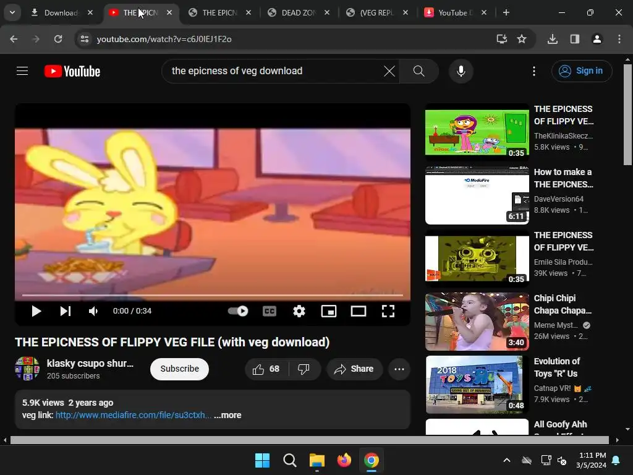Like the video (68)
633x475 pixels.
(266, 369)
